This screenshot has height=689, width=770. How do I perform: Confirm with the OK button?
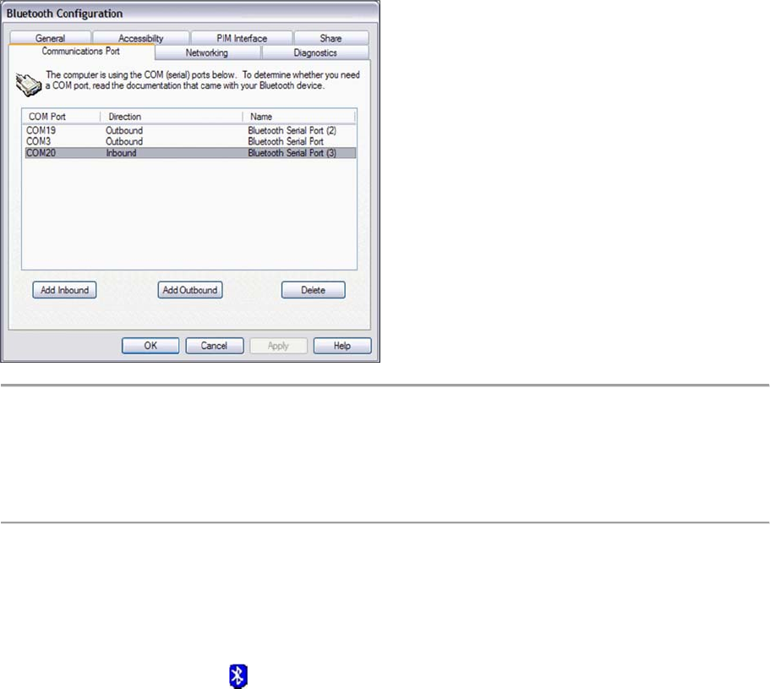pyautogui.click(x=150, y=346)
